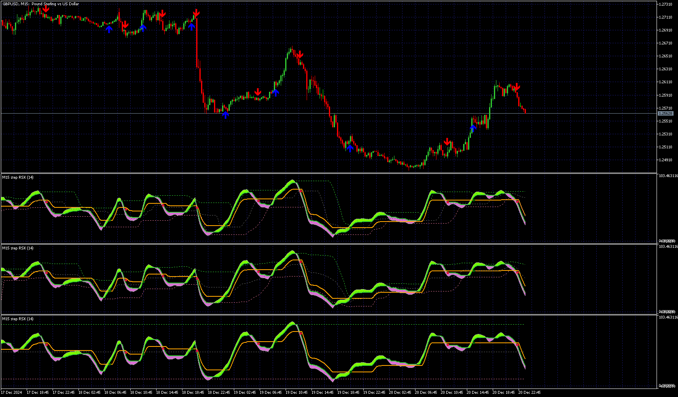Click the 1.26310 price scale label
The width and height of the screenshot is (678, 397).
pos(665,69)
